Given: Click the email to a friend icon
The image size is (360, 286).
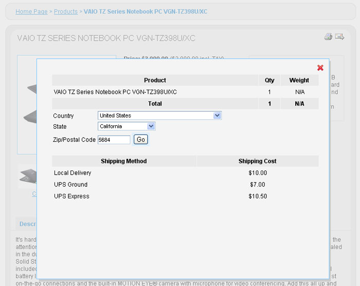Looking at the screenshot, I should pyautogui.click(x=339, y=37).
